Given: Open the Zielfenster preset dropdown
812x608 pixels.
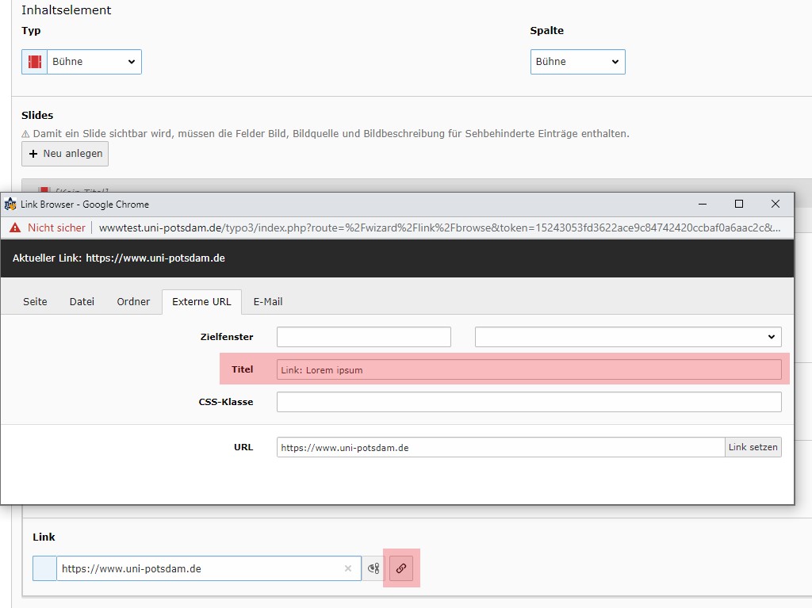Looking at the screenshot, I should (x=628, y=337).
